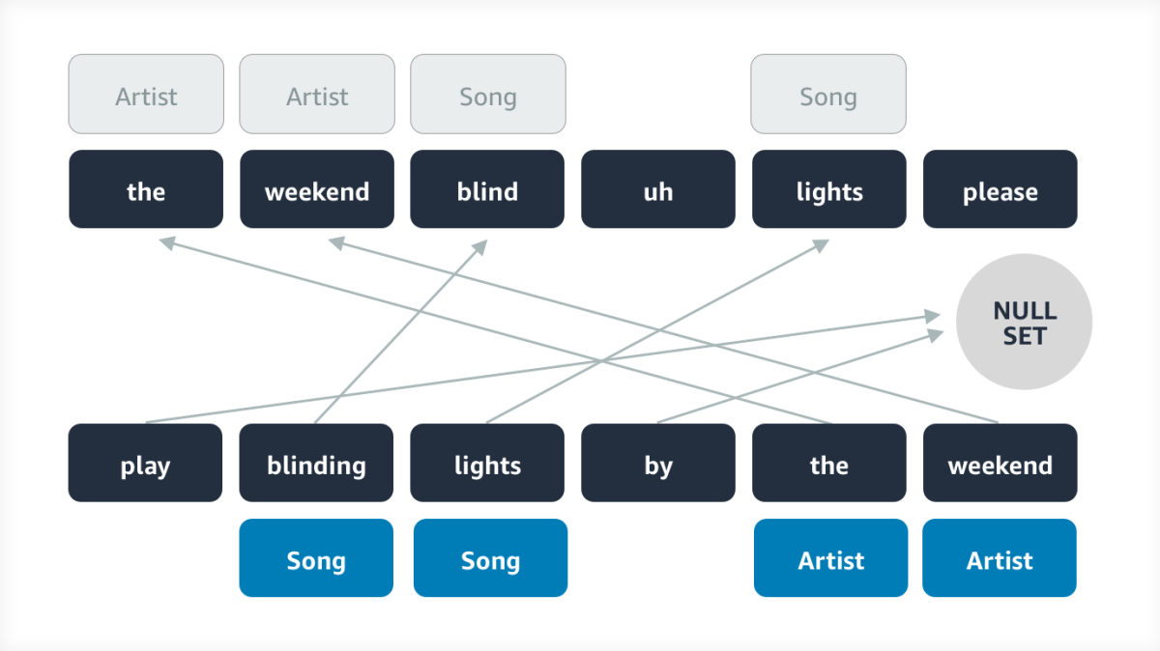Click the gray Artist label above "the"
Image resolution: width=1160 pixels, height=651 pixels.
146,94
